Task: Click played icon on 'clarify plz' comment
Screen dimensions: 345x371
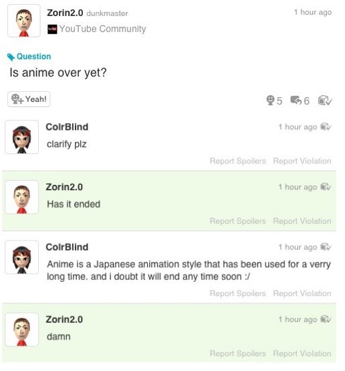Action: pos(326,127)
